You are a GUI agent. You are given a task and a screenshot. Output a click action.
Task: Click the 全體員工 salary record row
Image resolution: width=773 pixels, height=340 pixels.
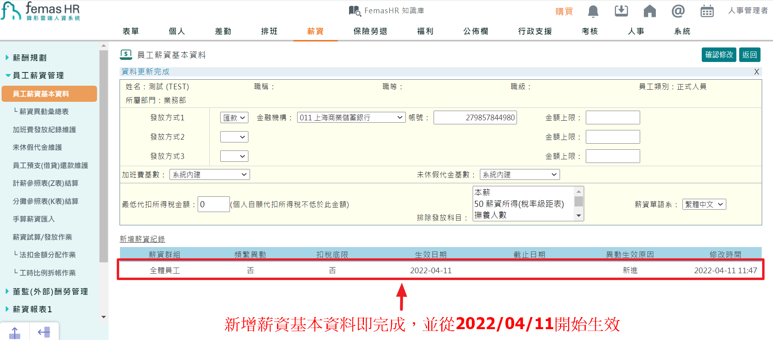click(440, 270)
